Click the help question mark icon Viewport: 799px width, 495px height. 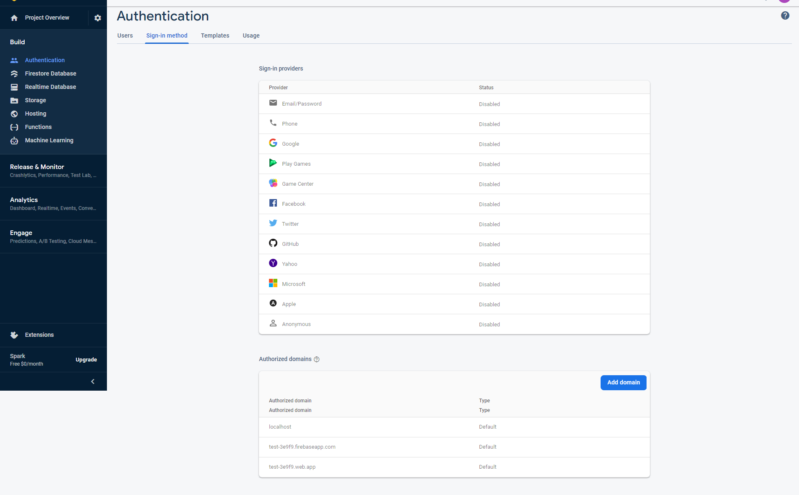[x=785, y=15]
